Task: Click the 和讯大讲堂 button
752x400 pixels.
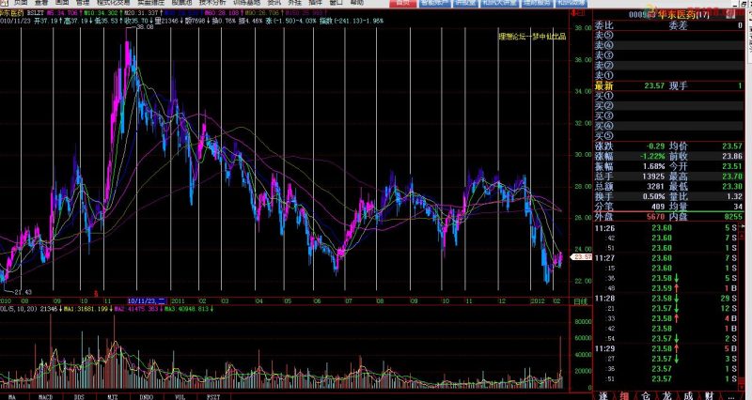Action: (x=500, y=3)
